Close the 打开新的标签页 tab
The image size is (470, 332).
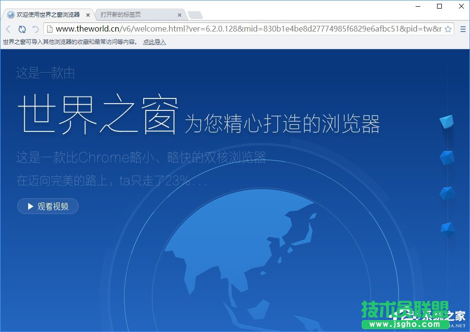click(x=179, y=15)
